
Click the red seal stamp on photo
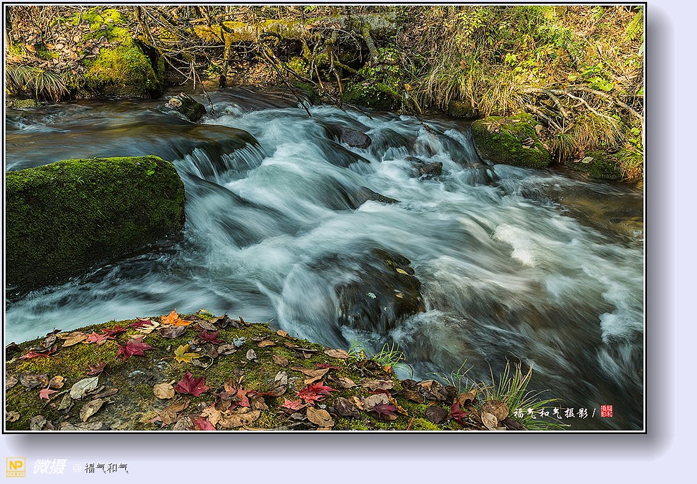[x=606, y=411]
